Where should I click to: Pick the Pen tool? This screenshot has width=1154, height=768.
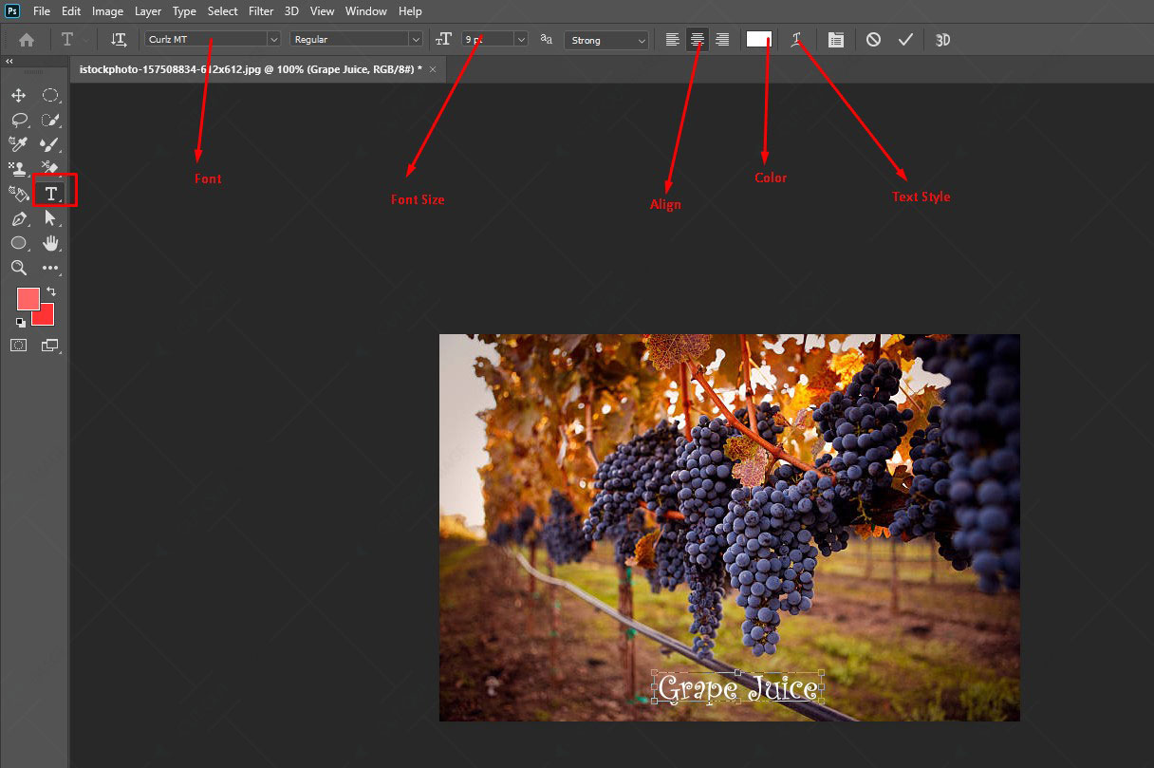point(18,218)
